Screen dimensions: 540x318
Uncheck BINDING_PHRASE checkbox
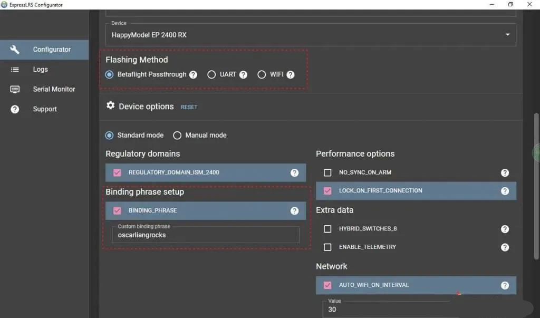point(117,210)
